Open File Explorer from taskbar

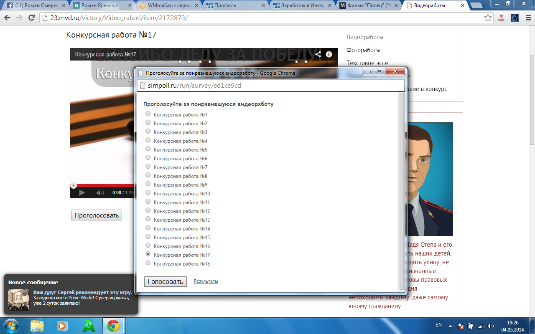(37, 326)
